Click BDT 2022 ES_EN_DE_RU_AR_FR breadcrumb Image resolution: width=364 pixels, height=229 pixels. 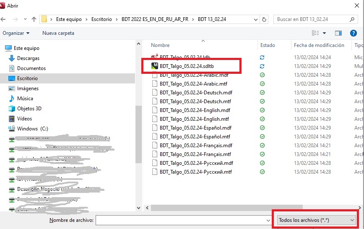tap(155, 19)
